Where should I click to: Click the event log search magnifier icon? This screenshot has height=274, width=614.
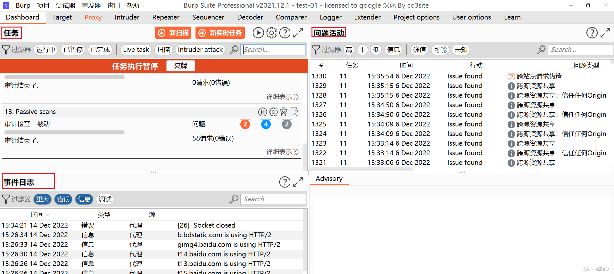(234, 199)
